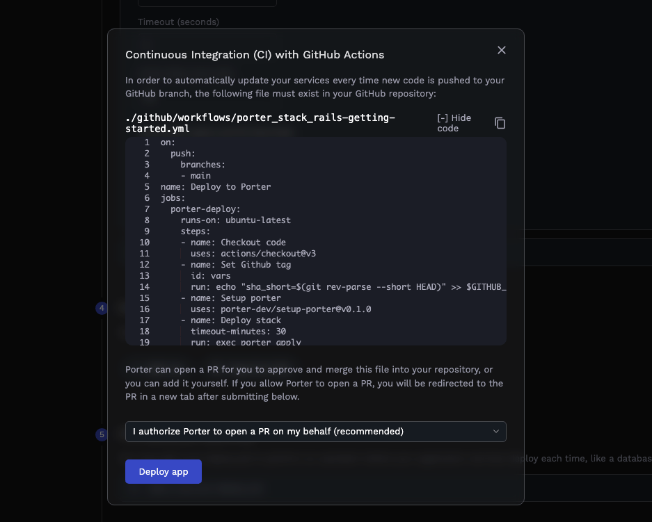The height and width of the screenshot is (522, 652).
Task: Click line '- main' under branches
Action: point(196,176)
